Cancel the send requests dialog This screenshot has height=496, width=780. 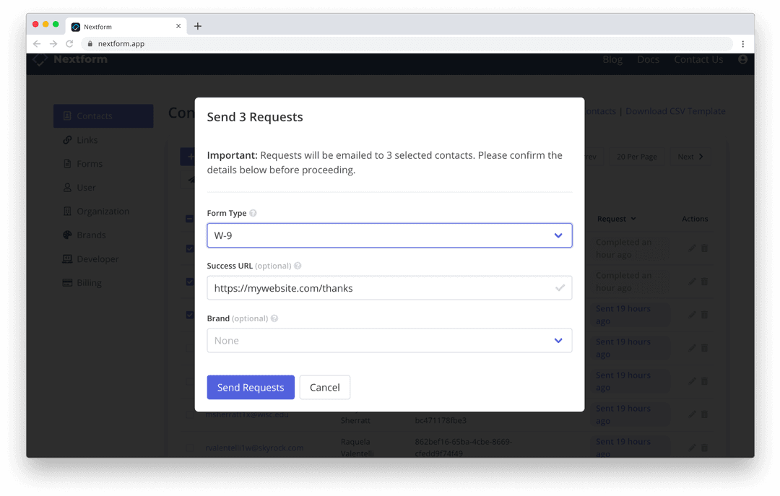click(x=324, y=387)
